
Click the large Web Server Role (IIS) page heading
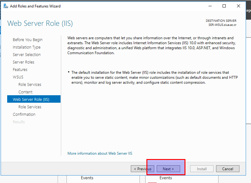pyautogui.click(x=40, y=23)
